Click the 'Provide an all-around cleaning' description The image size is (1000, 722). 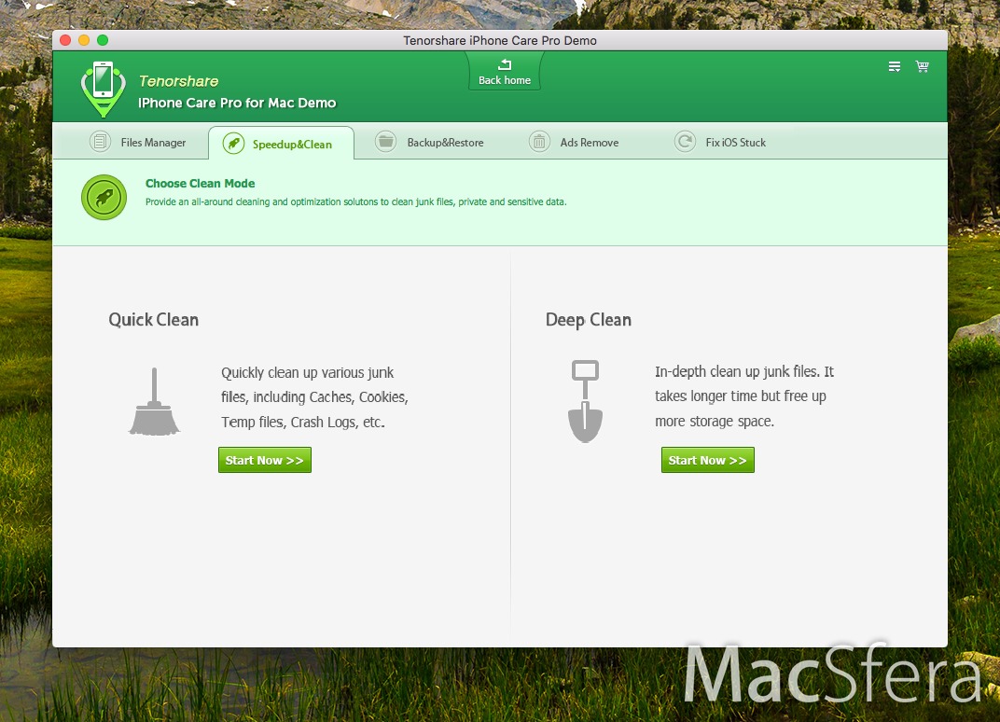[355, 201]
